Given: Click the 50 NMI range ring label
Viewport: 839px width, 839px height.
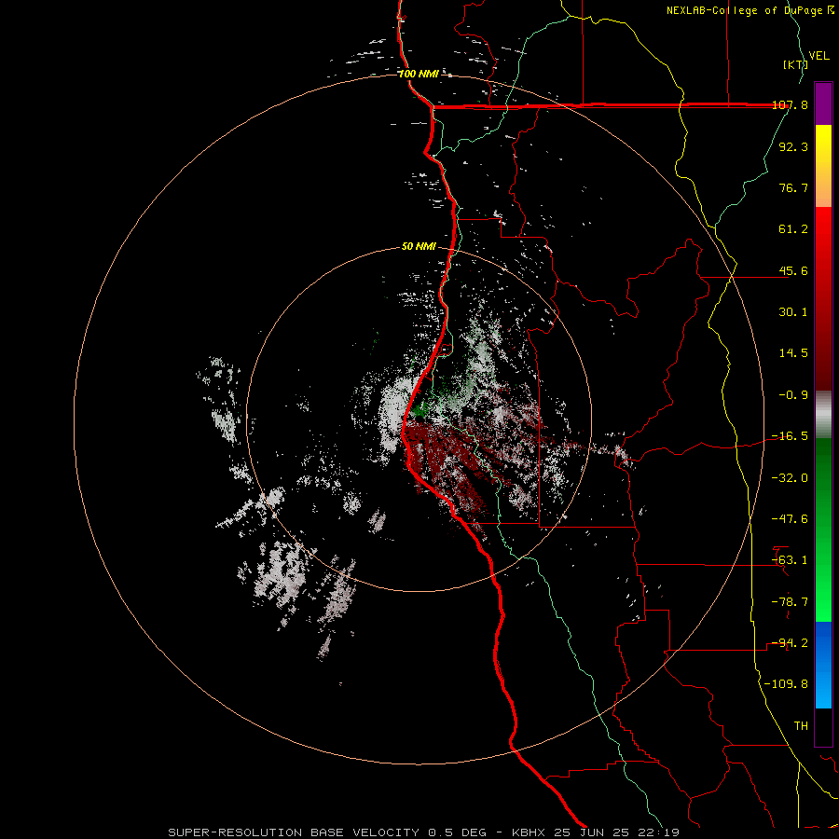Looking at the screenshot, I should click(419, 247).
